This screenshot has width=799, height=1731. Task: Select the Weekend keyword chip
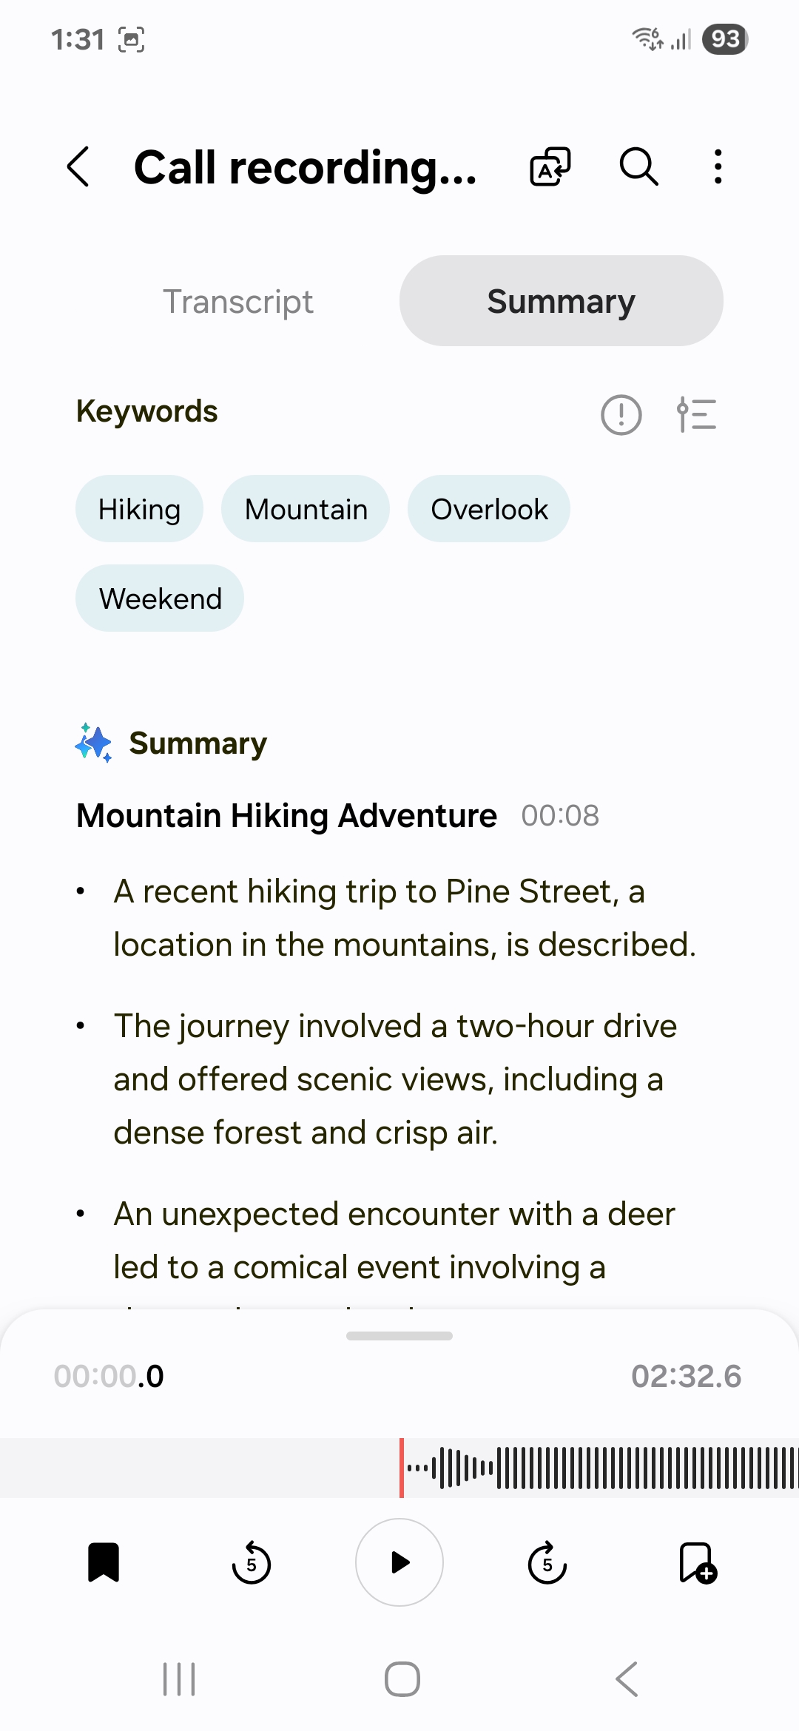pos(160,598)
